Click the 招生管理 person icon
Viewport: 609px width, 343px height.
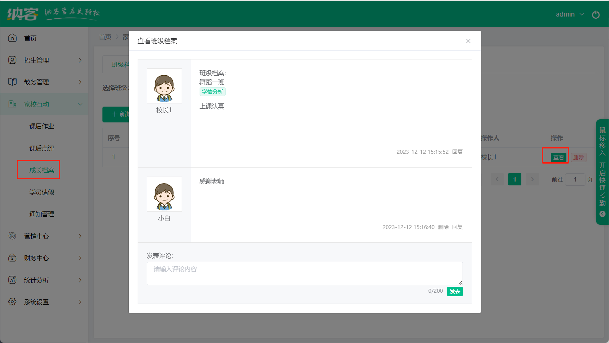(12, 60)
